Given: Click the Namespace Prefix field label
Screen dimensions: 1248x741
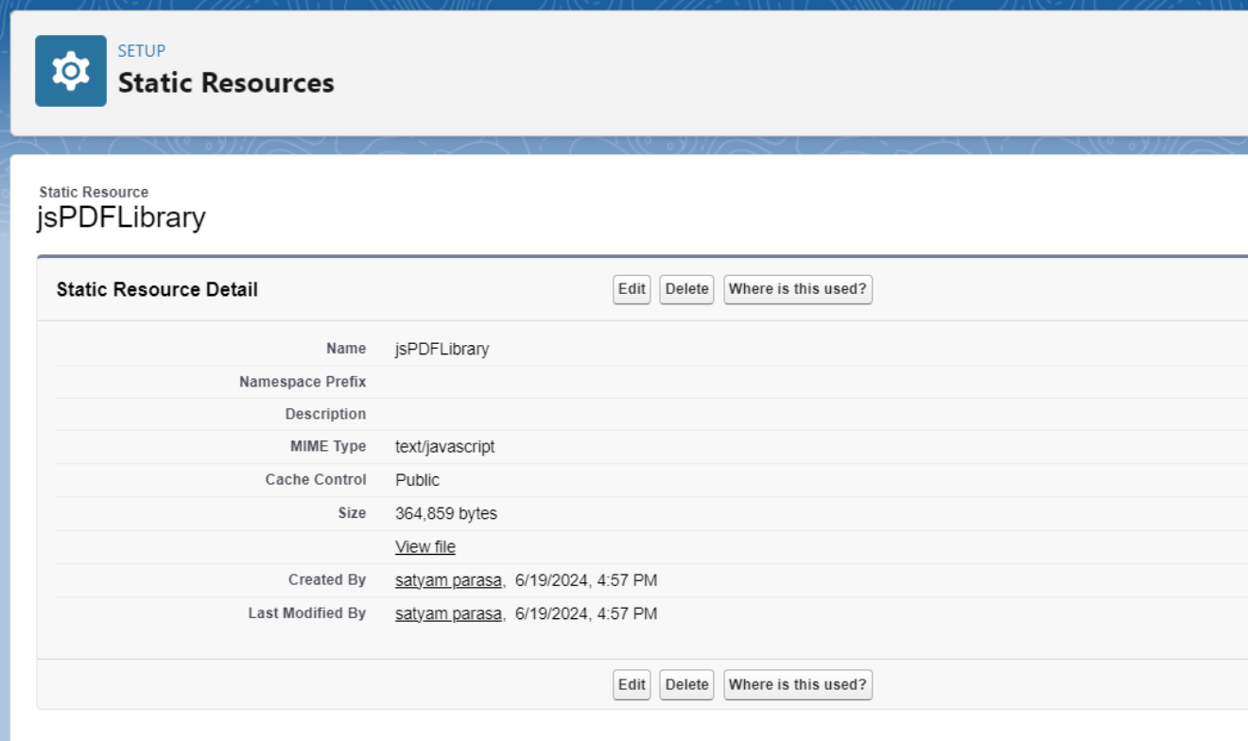Looking at the screenshot, I should click(x=303, y=381).
